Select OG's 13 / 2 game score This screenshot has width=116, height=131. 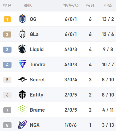pos(108,19)
